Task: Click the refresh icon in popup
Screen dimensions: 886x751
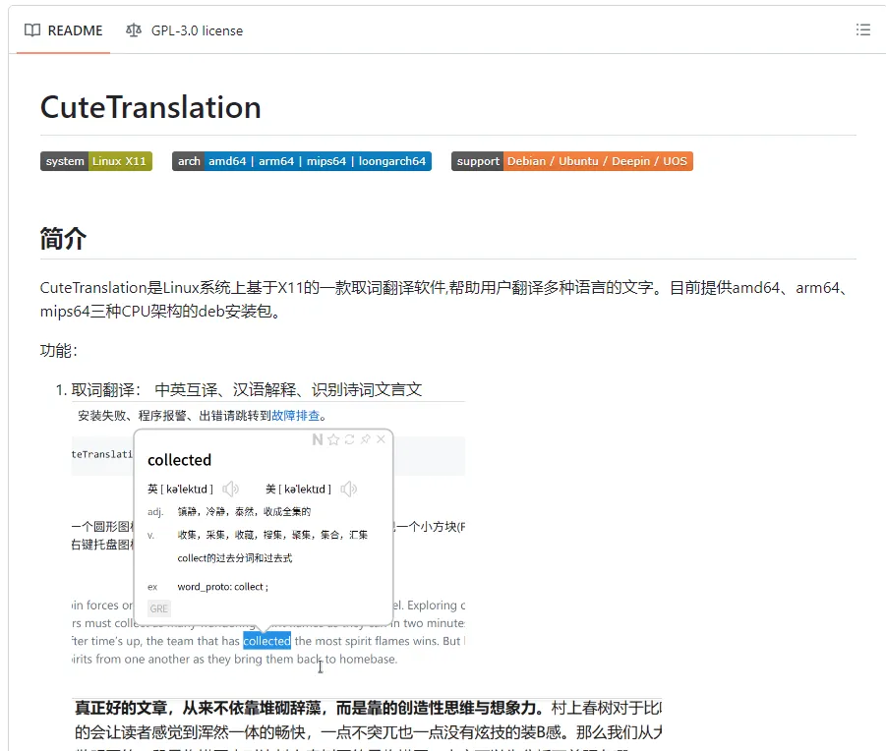Action: tap(350, 439)
